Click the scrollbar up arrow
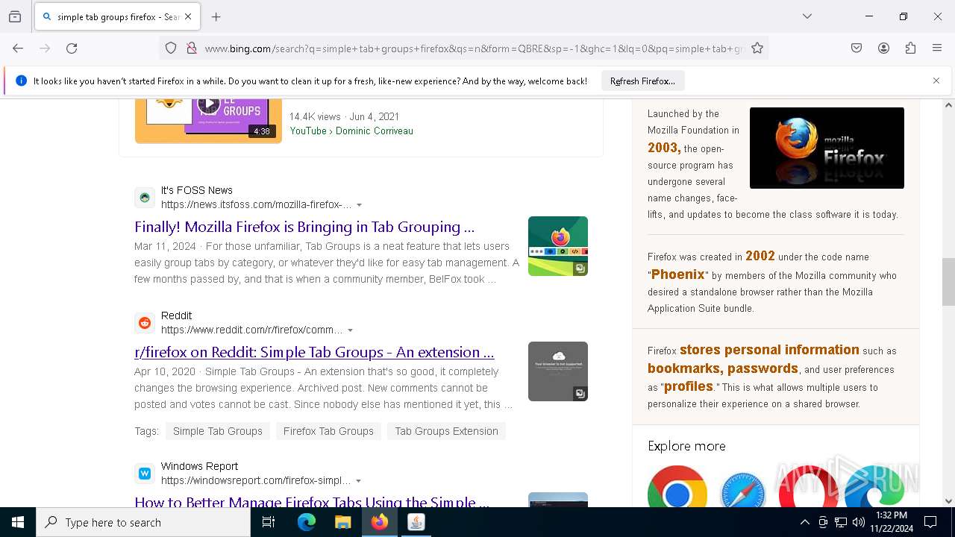 948,105
